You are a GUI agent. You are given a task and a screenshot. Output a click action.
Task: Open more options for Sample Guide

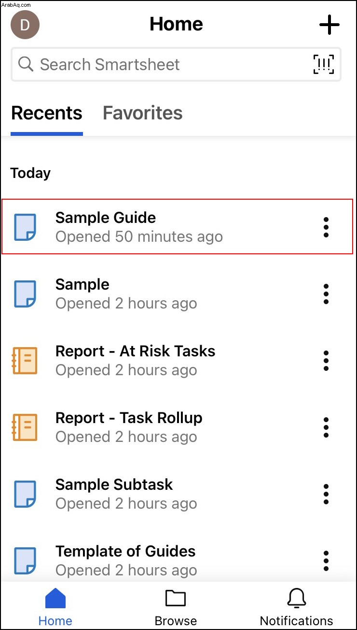coord(326,227)
